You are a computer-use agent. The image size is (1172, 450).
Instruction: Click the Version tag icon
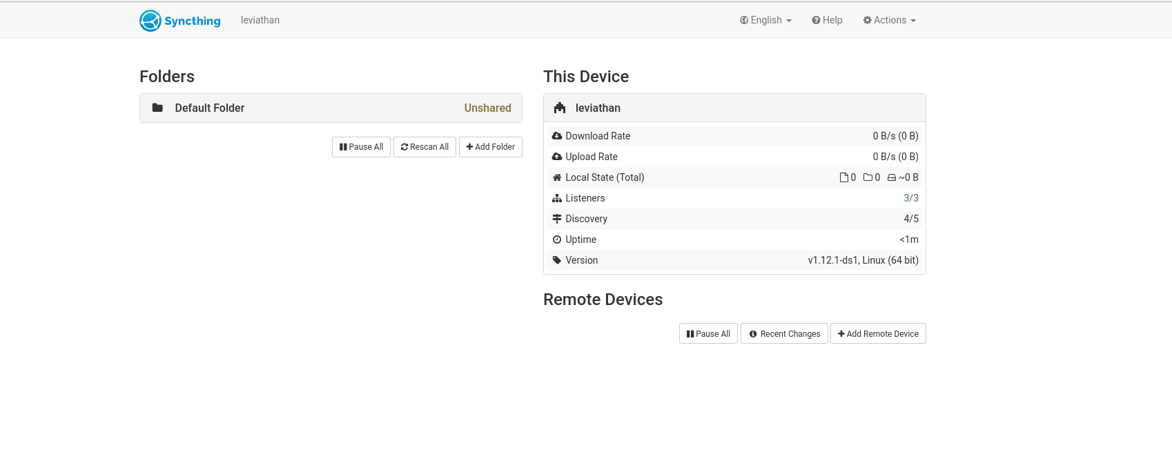pyautogui.click(x=557, y=260)
